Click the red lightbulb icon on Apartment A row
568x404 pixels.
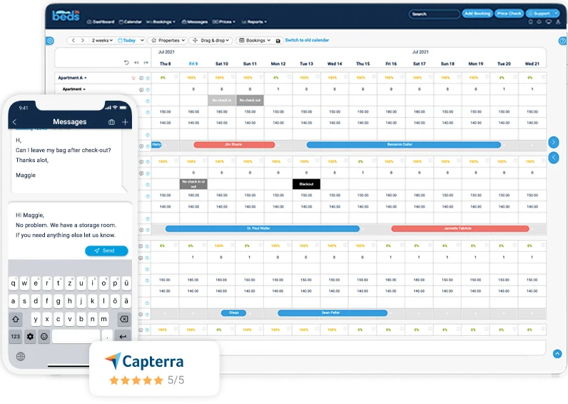[133, 78]
